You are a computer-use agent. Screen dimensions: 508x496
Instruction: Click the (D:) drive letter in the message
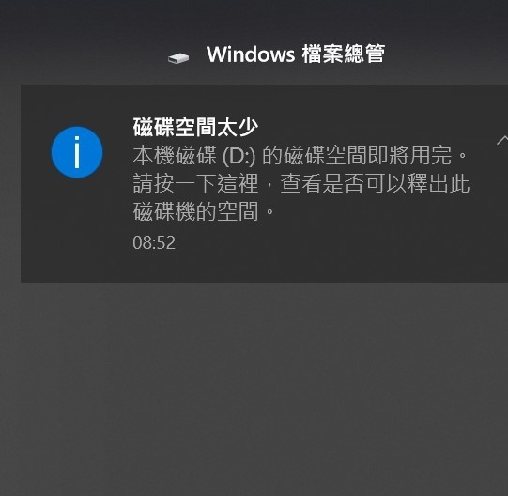(x=239, y=156)
